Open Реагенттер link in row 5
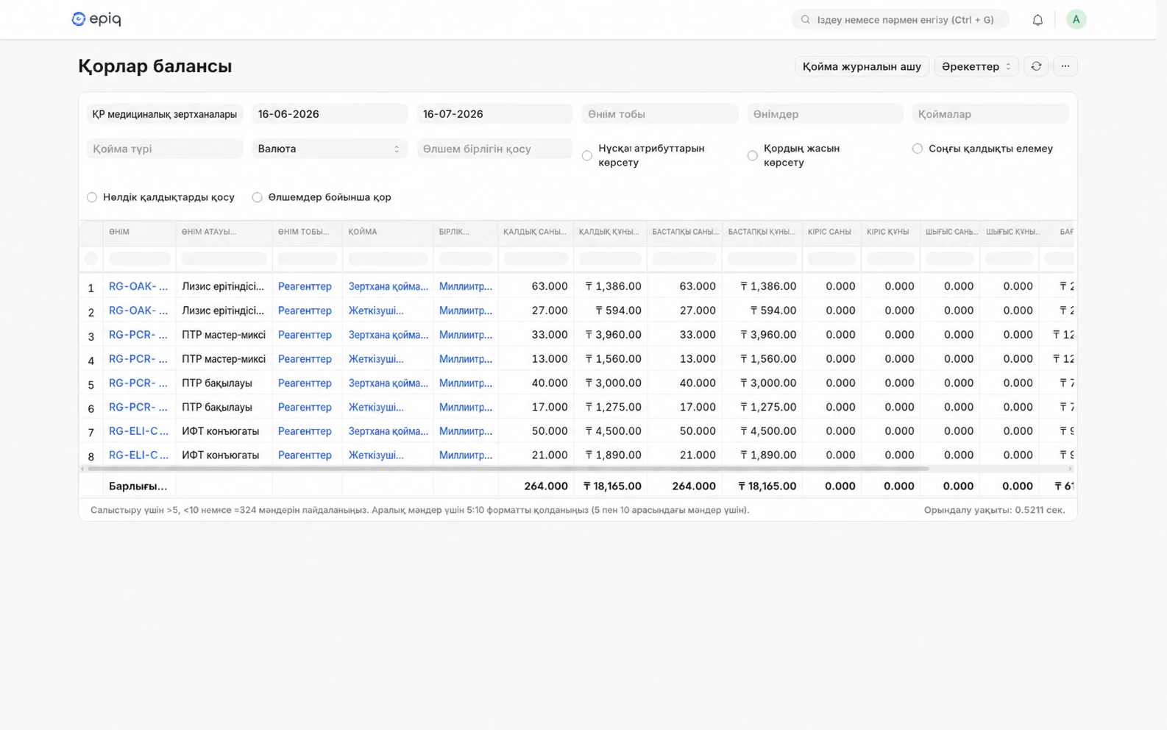 tap(305, 383)
